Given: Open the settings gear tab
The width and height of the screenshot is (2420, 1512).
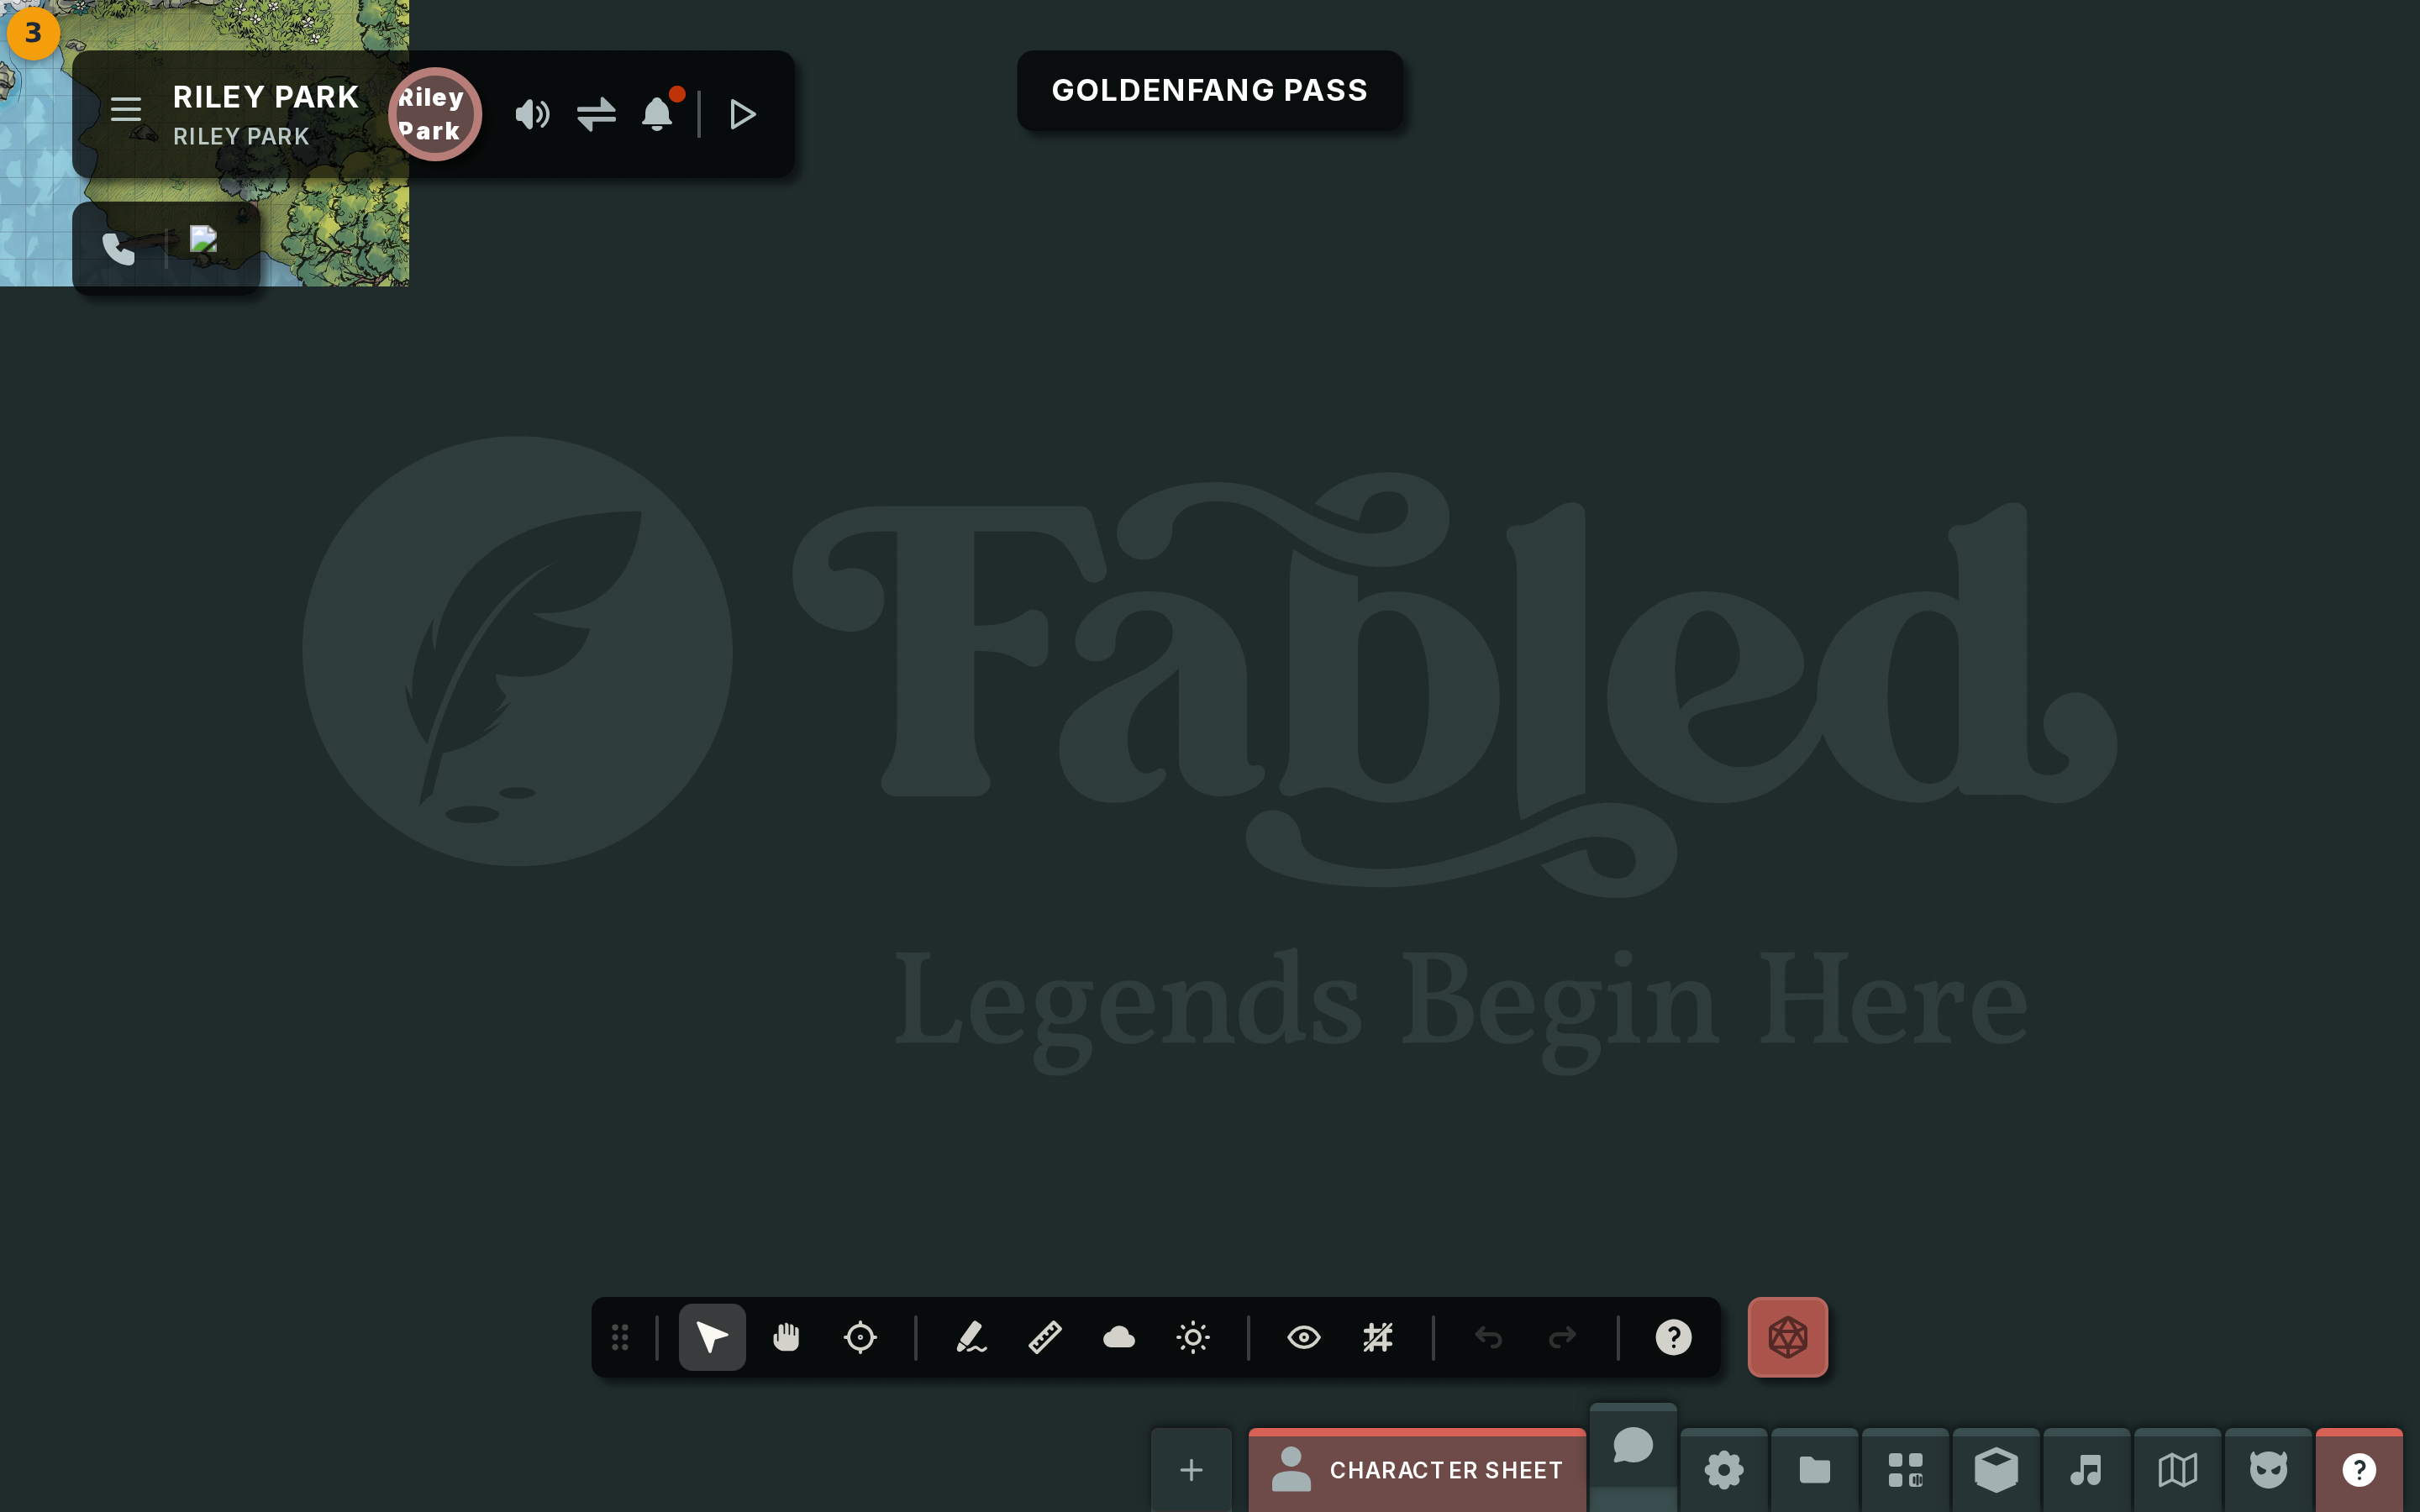Looking at the screenshot, I should (1724, 1470).
